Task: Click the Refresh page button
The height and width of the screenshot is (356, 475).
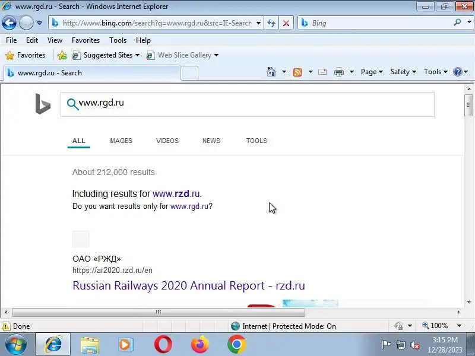Action: coord(271,23)
